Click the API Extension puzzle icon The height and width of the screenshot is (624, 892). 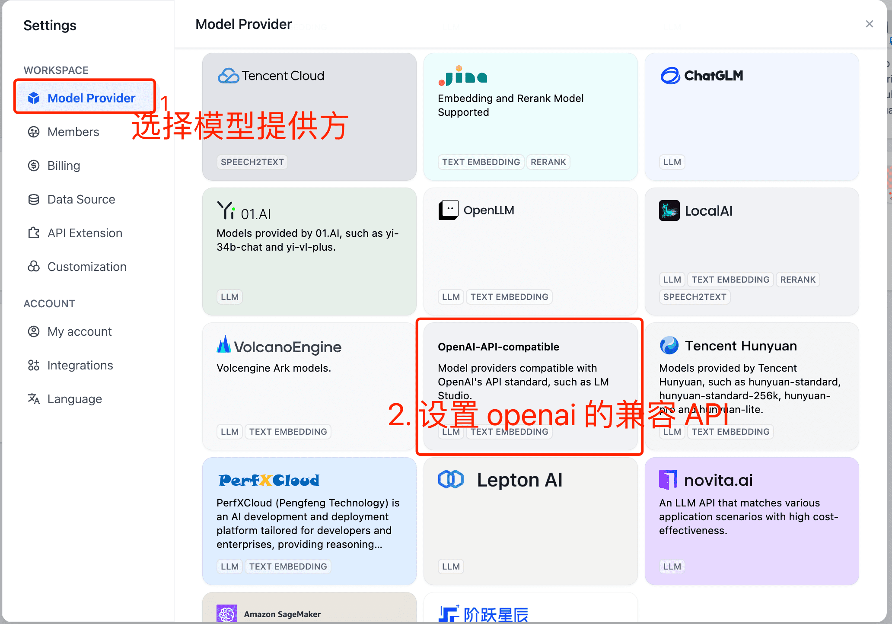pyautogui.click(x=34, y=233)
